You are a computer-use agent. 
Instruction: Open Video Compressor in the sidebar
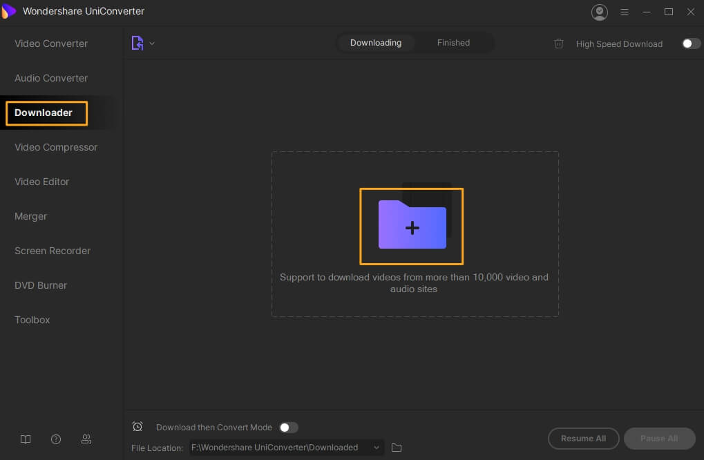tap(56, 147)
